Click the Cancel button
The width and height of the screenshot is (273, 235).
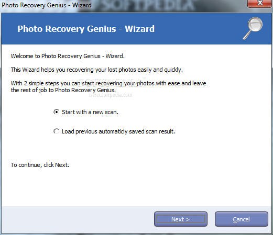[241, 219]
